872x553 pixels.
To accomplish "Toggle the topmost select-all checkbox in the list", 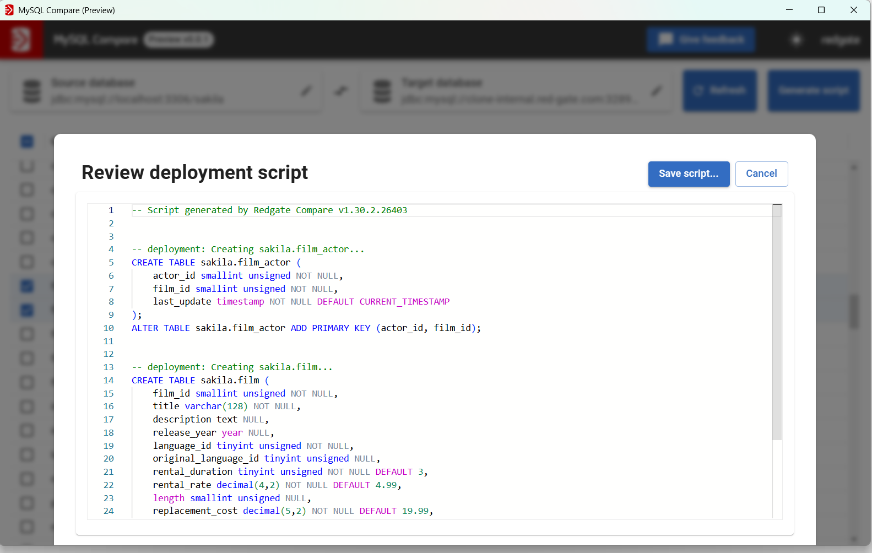I will tap(27, 142).
